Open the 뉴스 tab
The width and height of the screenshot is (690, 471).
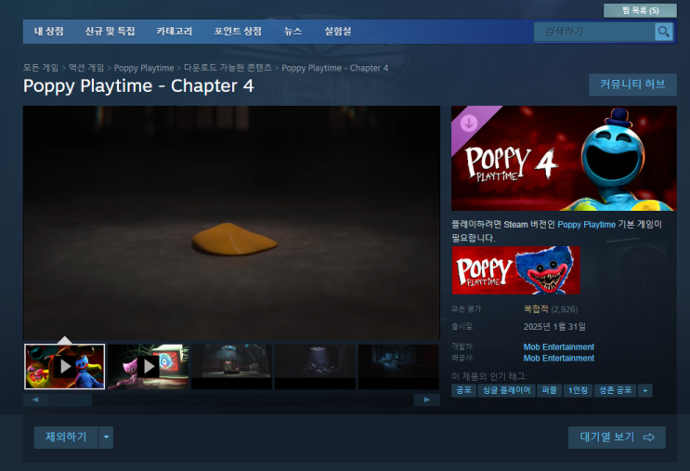point(293,32)
